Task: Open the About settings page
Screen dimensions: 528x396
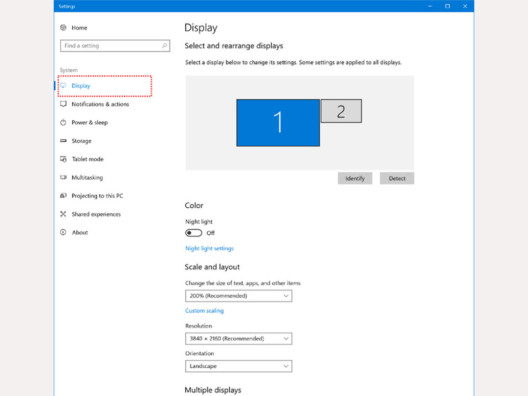Action: point(80,233)
